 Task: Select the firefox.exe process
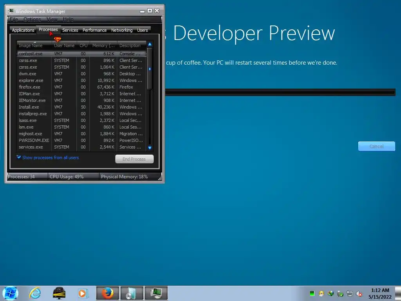[x=81, y=87]
